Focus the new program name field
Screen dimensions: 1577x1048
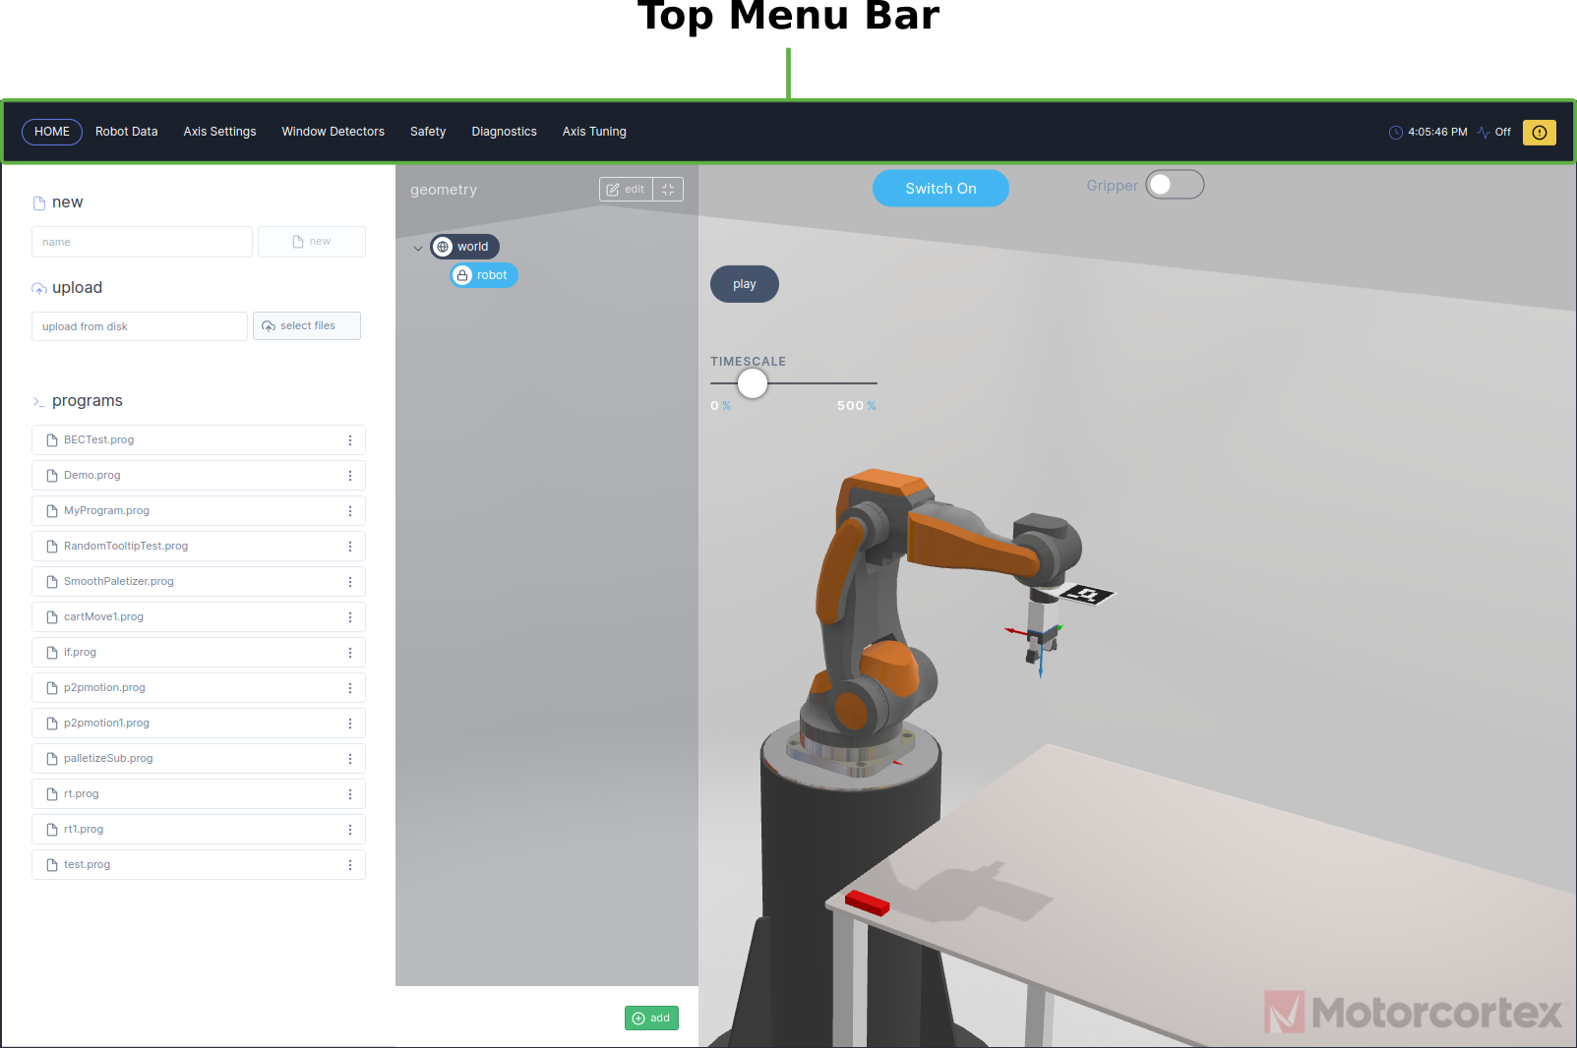click(x=142, y=242)
